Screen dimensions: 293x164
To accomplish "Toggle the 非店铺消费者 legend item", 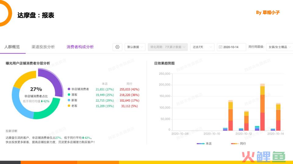I will 78,89.
